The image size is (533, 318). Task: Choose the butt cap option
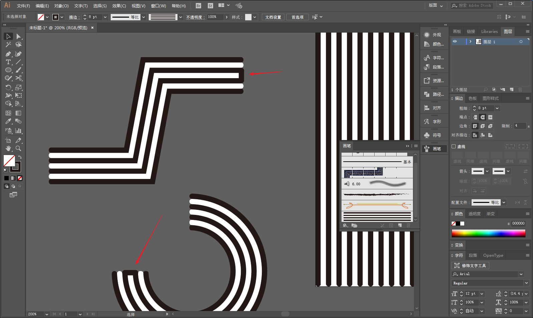tap(475, 117)
